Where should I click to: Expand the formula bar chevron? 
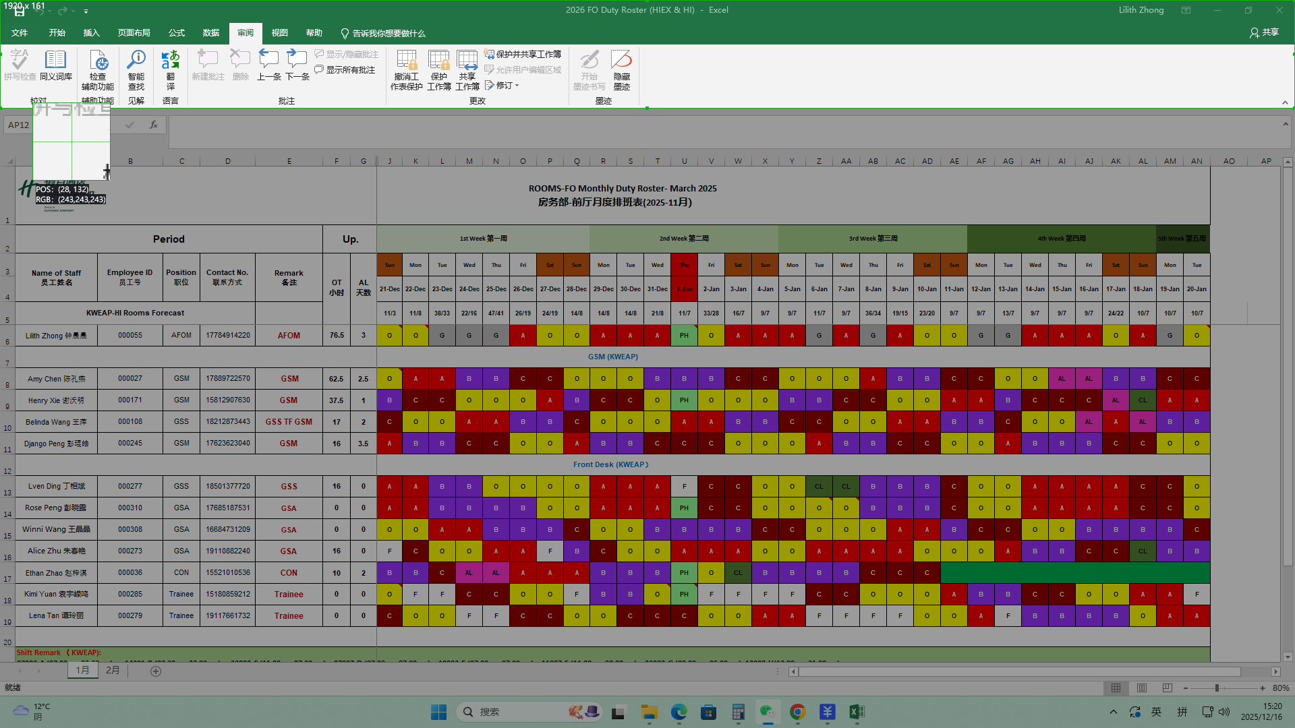pyautogui.click(x=1285, y=124)
